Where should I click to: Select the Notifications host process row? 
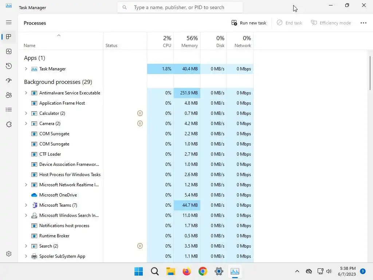(136, 225)
